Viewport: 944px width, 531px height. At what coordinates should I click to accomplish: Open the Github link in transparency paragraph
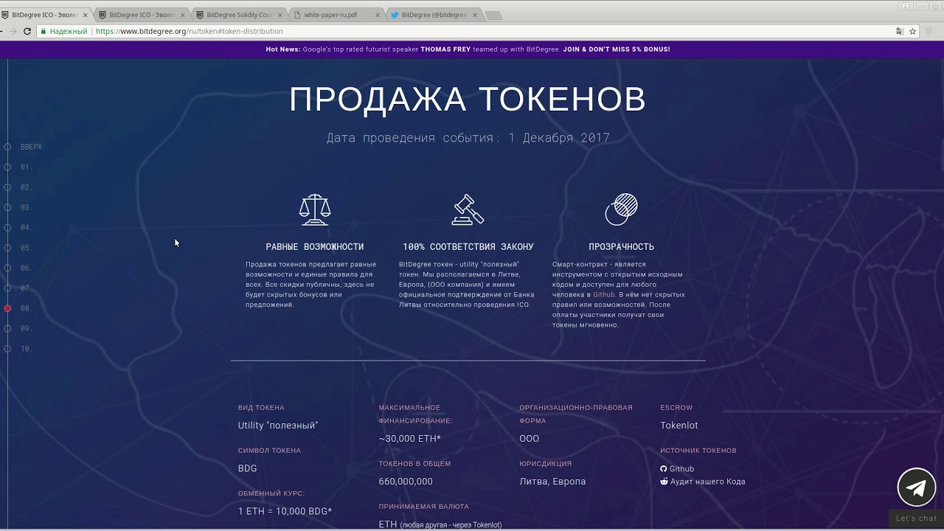[x=603, y=294]
